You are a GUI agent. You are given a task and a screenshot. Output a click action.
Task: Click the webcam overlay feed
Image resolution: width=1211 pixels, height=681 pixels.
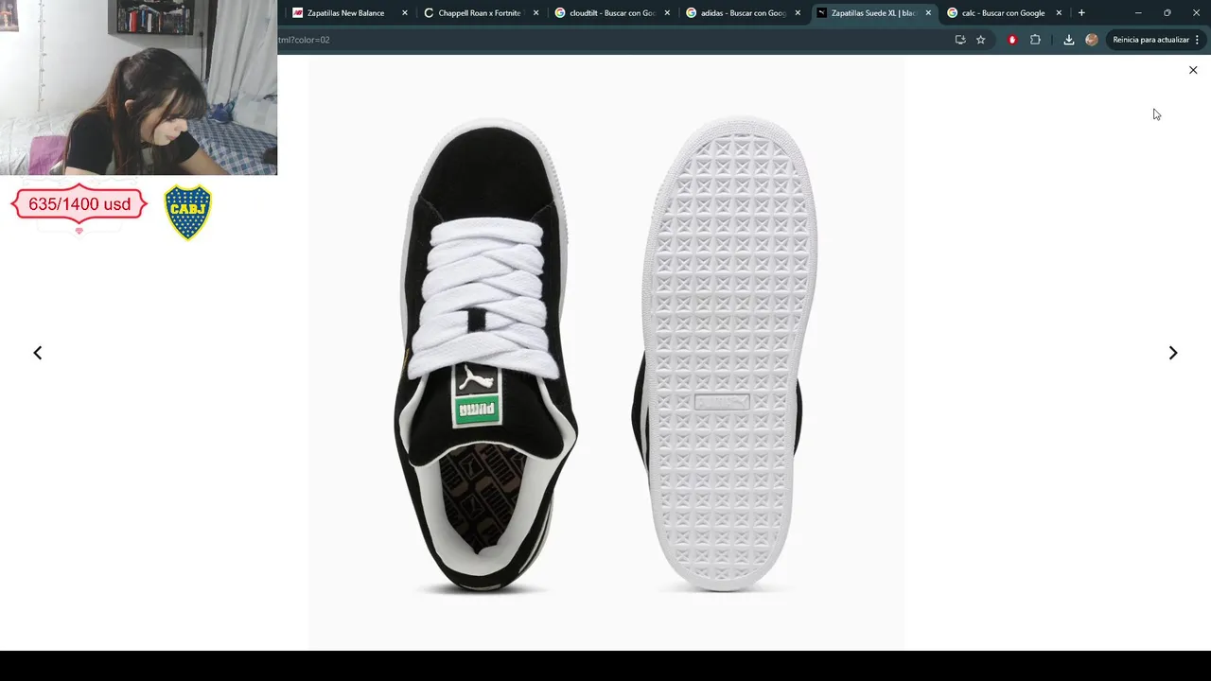pyautogui.click(x=138, y=87)
